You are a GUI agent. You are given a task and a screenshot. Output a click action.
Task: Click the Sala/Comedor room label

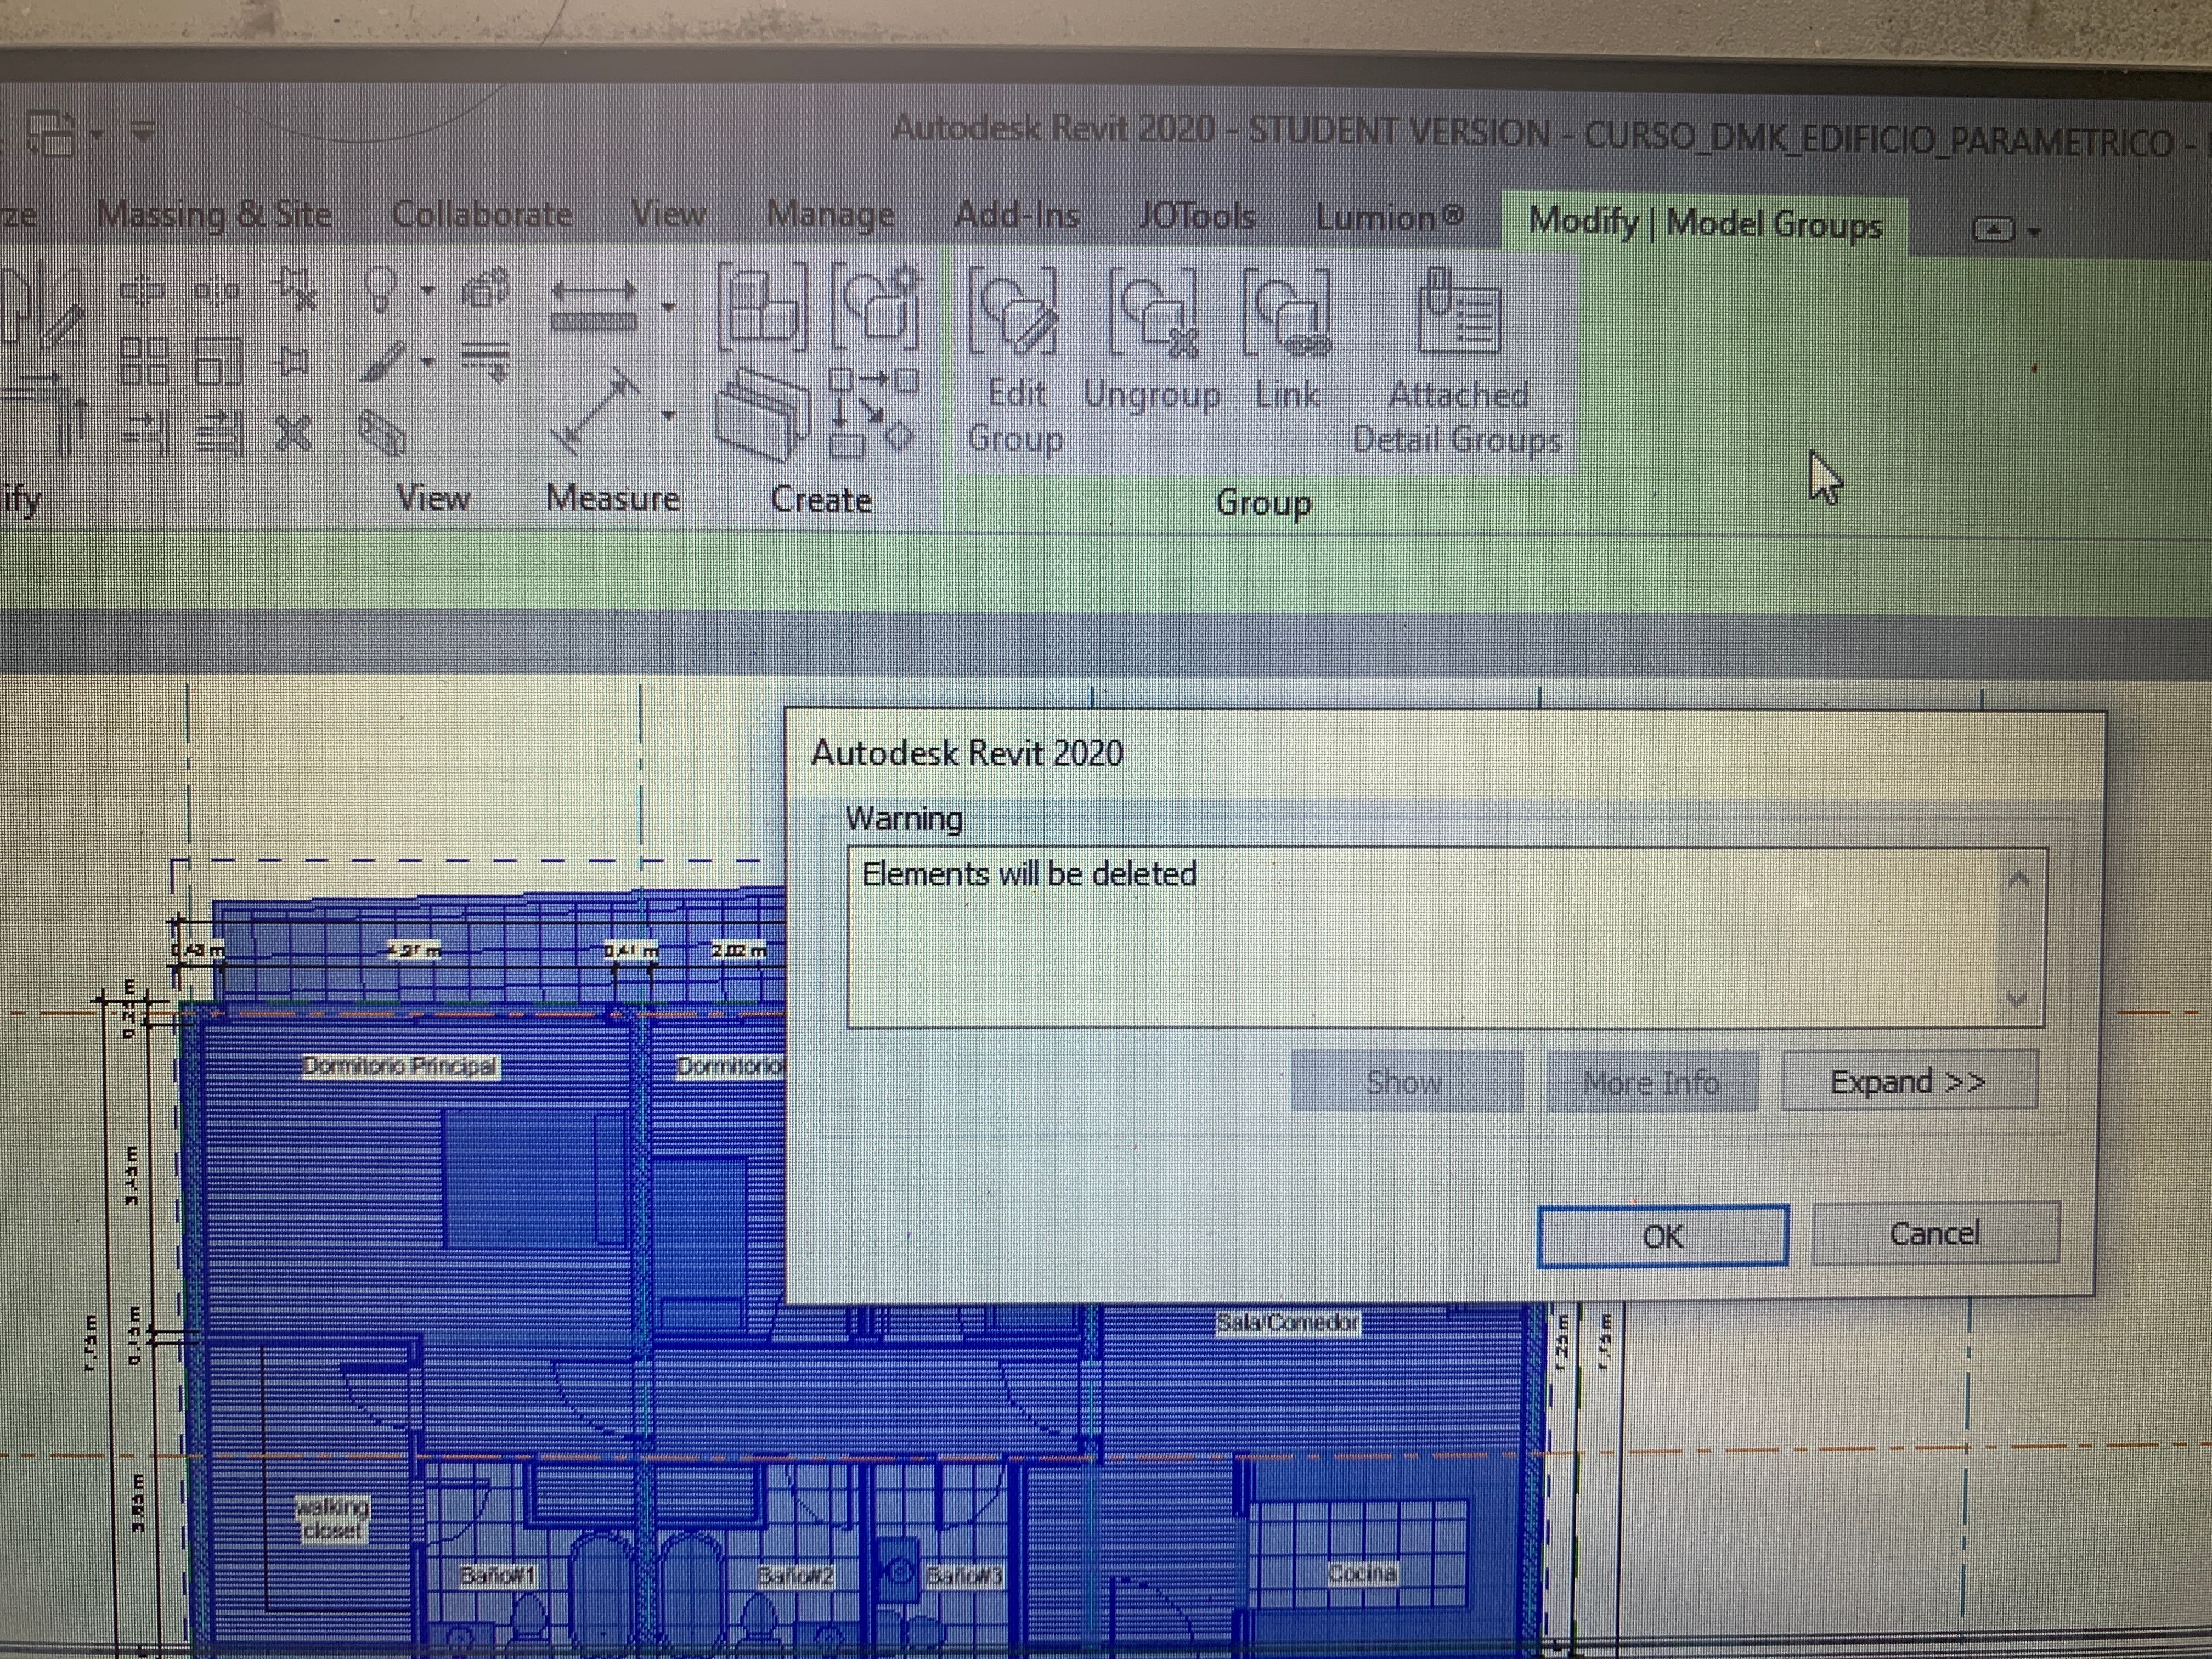pyautogui.click(x=1288, y=1323)
